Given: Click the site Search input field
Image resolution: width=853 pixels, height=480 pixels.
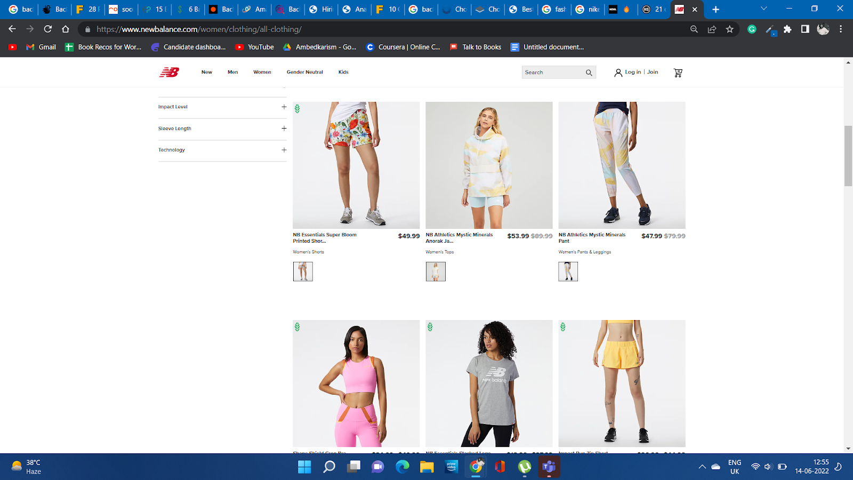Looking at the screenshot, I should point(553,73).
